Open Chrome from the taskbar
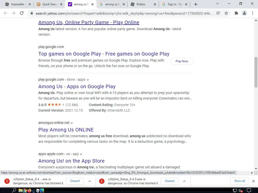Viewport: 258px width, 193px height. pyautogui.click(x=25, y=190)
